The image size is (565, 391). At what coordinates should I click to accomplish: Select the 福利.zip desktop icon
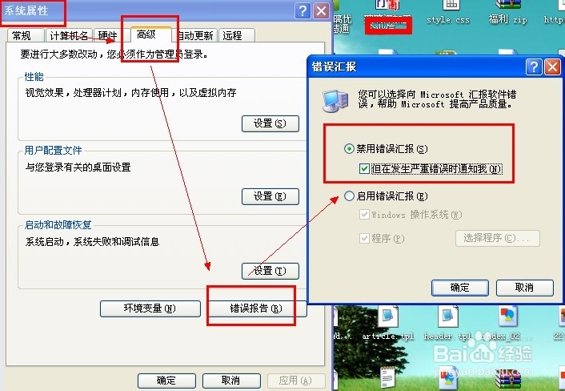click(x=508, y=12)
